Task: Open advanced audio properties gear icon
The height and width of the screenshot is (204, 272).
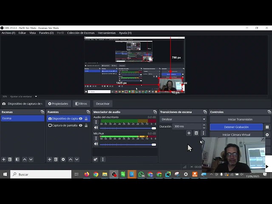Action: 95,159
